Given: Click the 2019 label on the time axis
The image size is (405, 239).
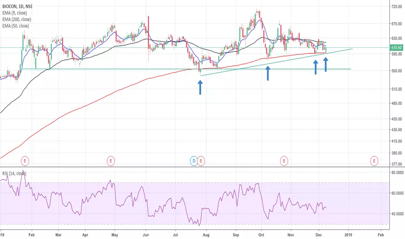Looking at the screenshot, I should click(x=349, y=235).
